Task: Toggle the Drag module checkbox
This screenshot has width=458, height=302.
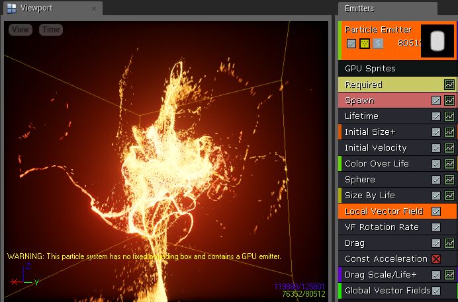Action: [x=436, y=243]
